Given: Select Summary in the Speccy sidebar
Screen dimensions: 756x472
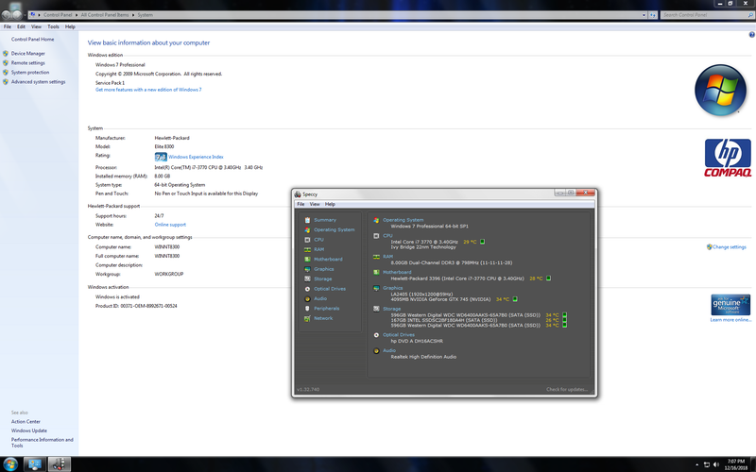Looking at the screenshot, I should click(325, 220).
